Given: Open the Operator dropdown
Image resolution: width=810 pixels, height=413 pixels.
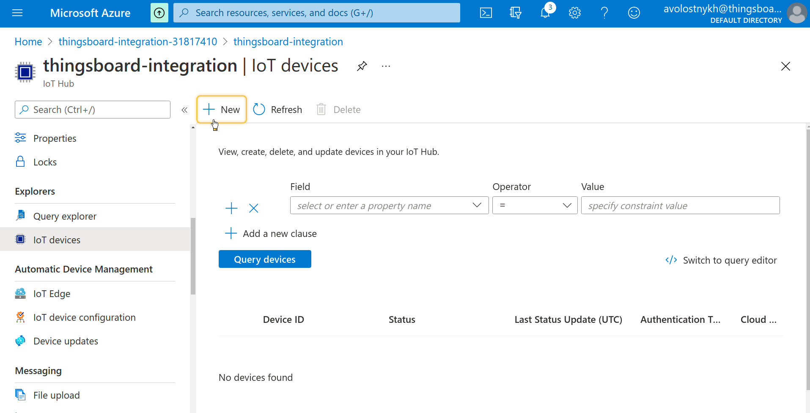Looking at the screenshot, I should tap(535, 205).
